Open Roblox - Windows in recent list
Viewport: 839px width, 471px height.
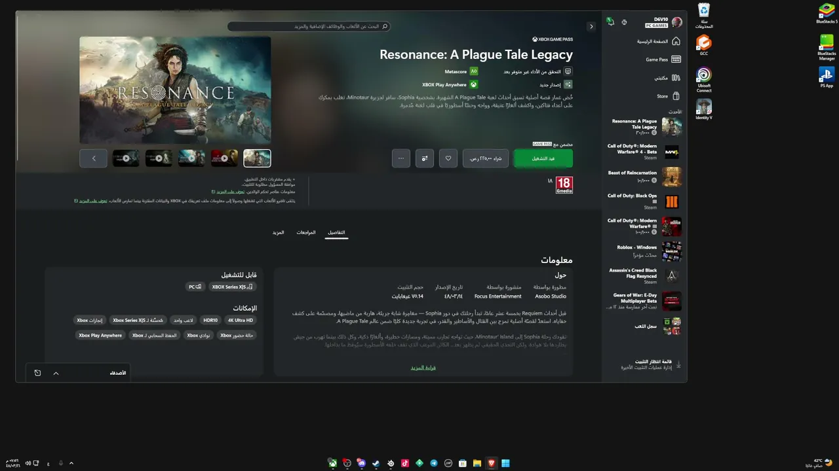pos(644,251)
